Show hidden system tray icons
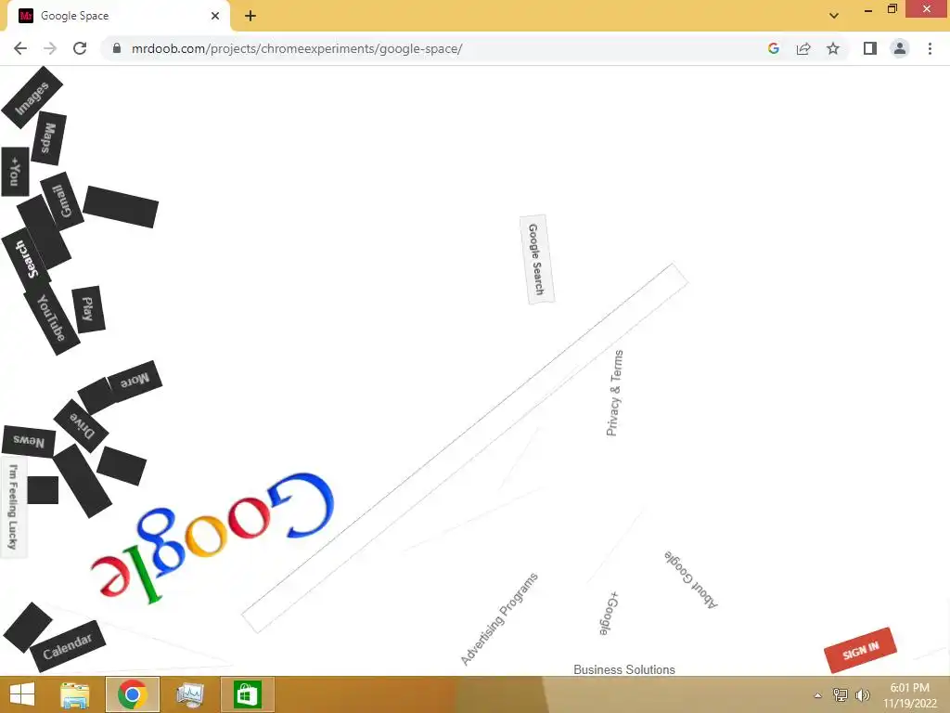 click(x=818, y=695)
